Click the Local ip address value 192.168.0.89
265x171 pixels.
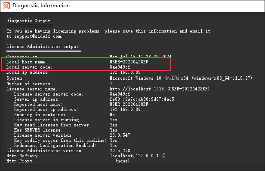(125, 72)
